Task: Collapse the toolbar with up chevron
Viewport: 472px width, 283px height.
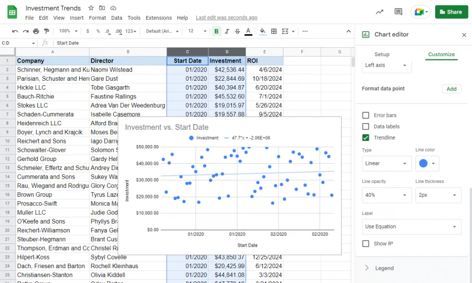Action: 348,31
